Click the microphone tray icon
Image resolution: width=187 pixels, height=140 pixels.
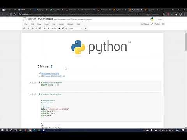(x=152, y=130)
